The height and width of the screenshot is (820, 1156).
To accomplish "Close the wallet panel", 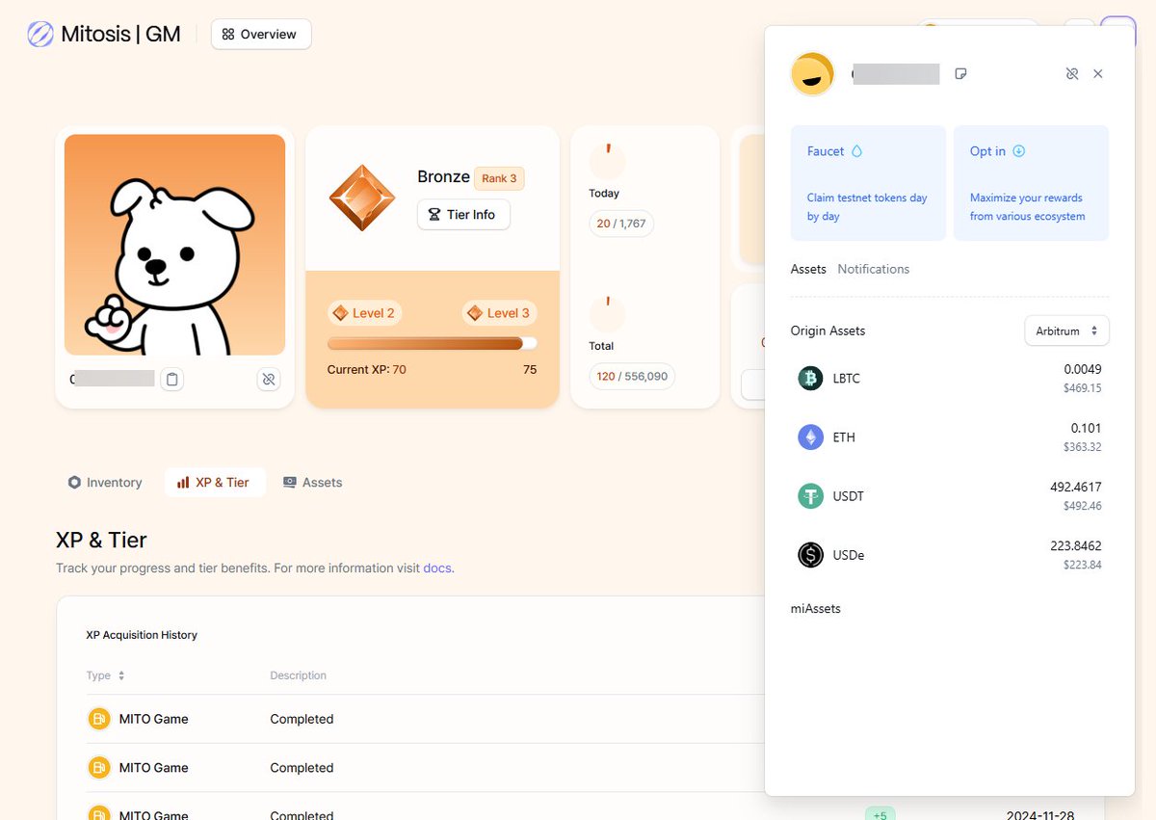I will 1098,74.
